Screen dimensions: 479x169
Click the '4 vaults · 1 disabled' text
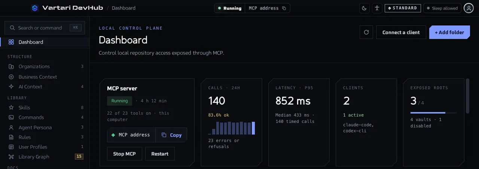426,123
